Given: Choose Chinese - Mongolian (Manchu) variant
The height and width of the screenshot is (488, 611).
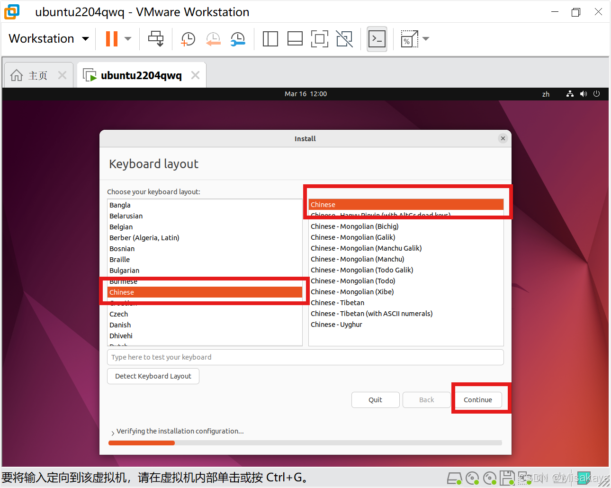Looking at the screenshot, I should coord(406,259).
